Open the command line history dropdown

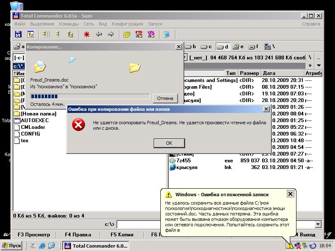318,224
